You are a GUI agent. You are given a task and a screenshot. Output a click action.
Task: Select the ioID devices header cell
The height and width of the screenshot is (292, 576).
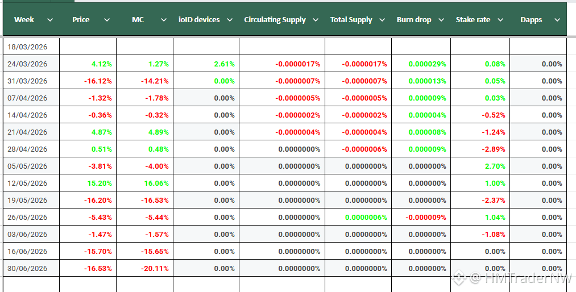pos(206,19)
